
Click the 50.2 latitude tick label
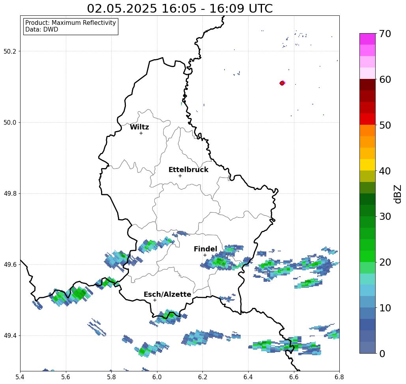pos(9,51)
